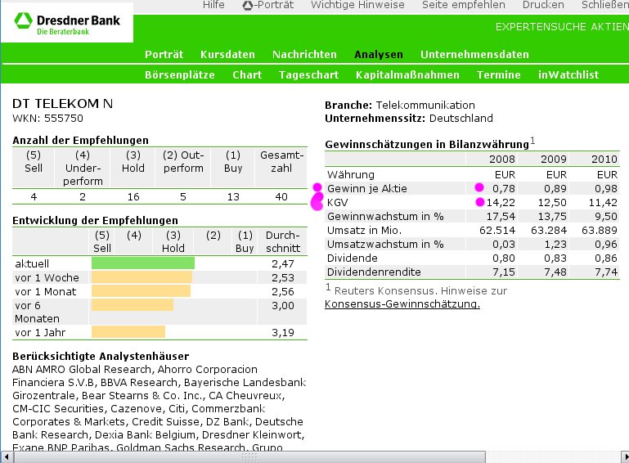Click the one-year-ago average 3,19
The width and height of the screenshot is (629, 463).
(283, 332)
